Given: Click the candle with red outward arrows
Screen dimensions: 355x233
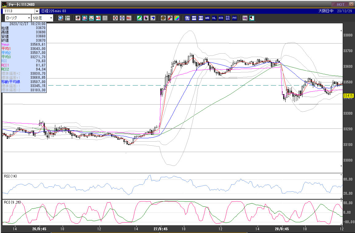Looking at the screenshot, I should tap(115, 18).
